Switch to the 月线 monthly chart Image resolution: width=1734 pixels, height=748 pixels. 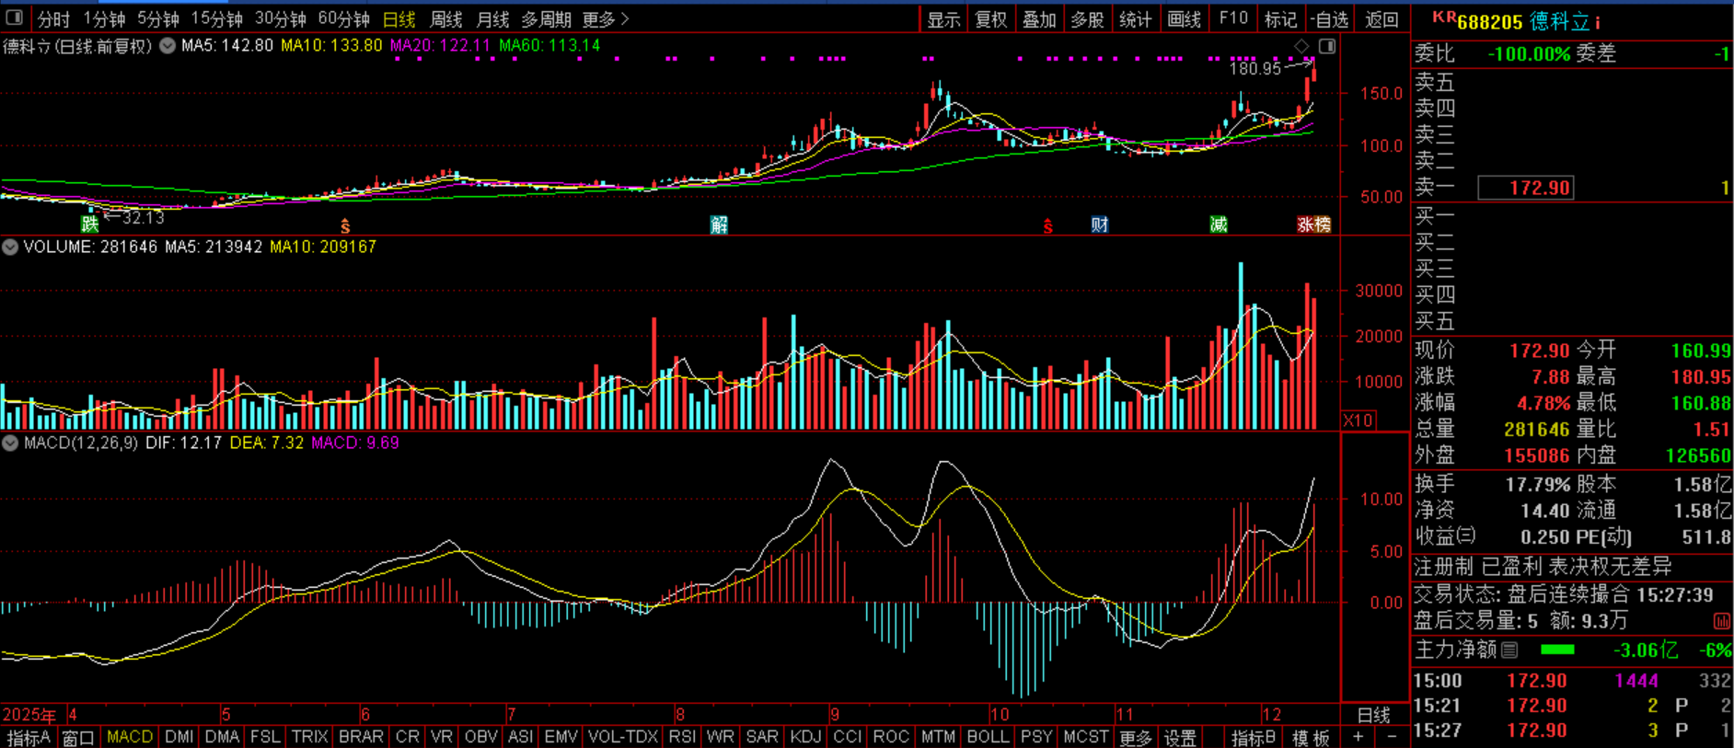coord(493,18)
